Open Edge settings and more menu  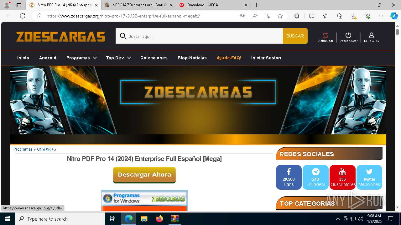coord(381,16)
